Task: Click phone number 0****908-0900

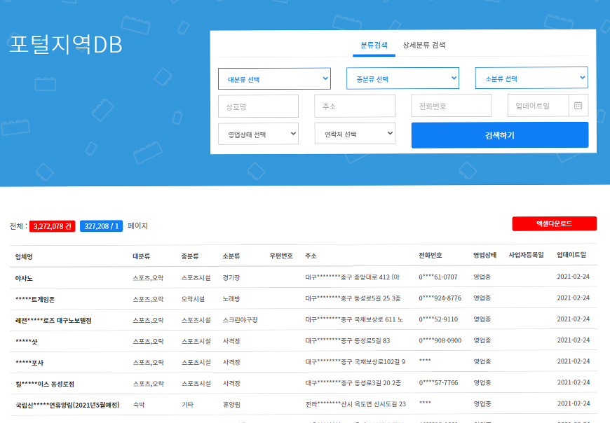Action: coord(440,340)
